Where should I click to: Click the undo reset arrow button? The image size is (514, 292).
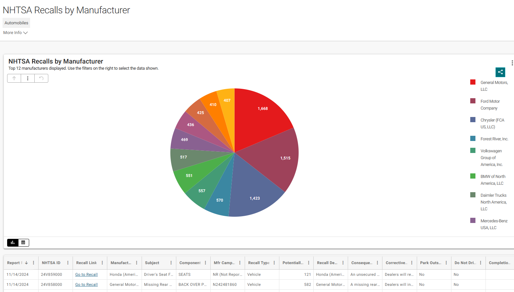click(41, 78)
